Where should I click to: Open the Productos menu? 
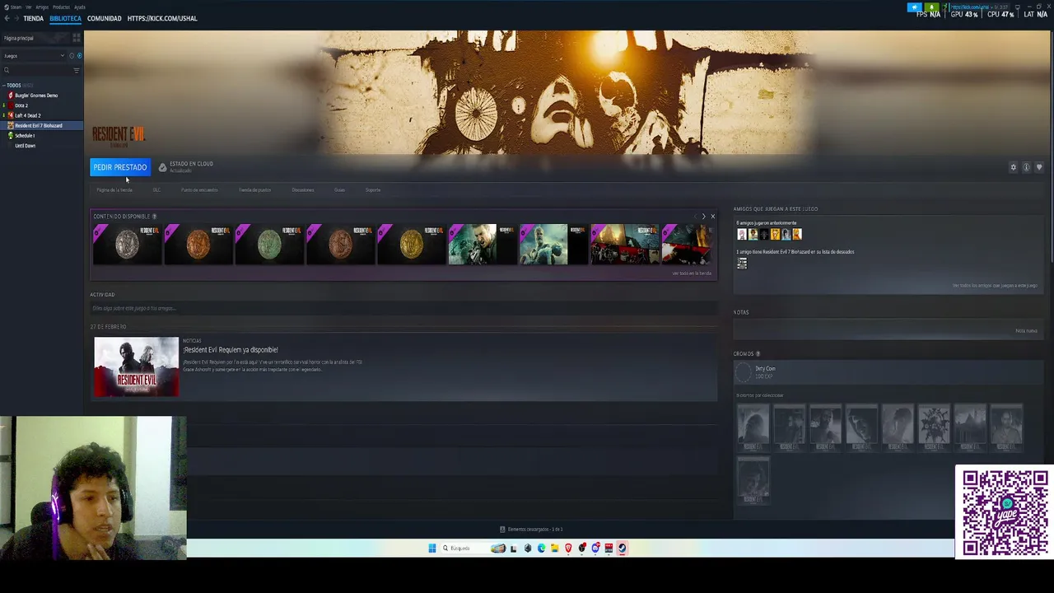(61, 7)
